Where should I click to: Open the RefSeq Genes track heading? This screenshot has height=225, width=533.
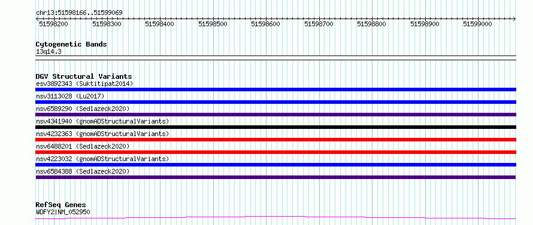point(61,205)
